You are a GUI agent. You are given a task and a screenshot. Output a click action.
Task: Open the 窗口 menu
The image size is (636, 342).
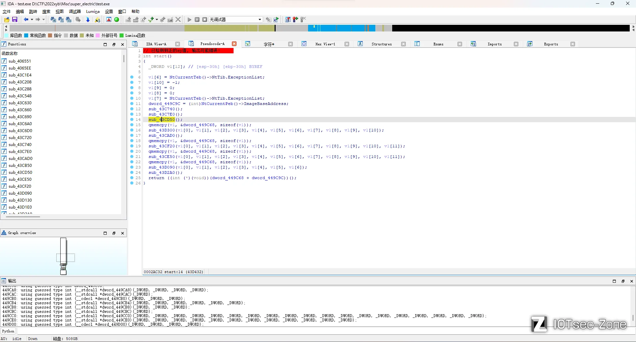click(x=122, y=12)
